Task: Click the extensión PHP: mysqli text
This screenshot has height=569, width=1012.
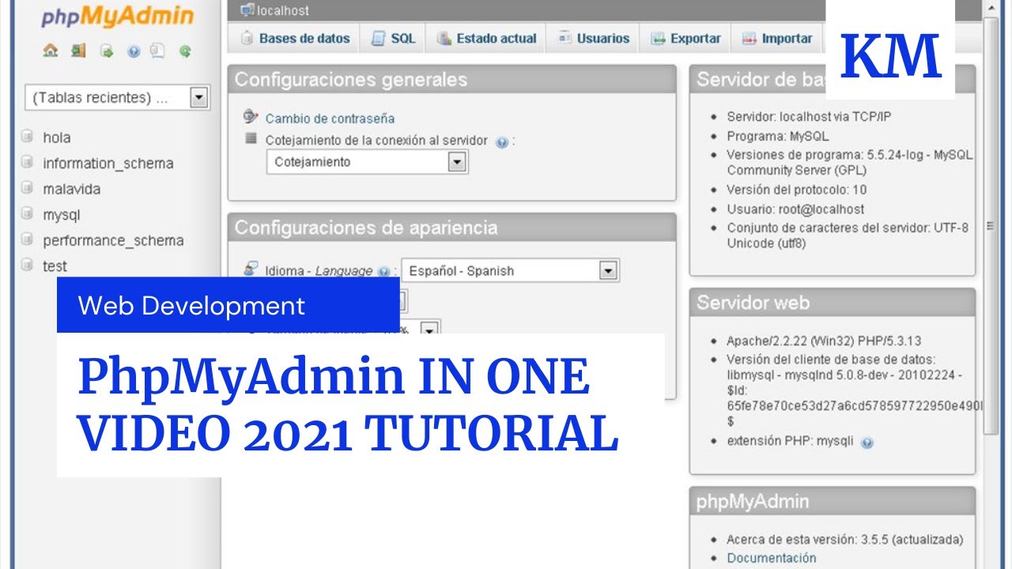Action: click(790, 441)
